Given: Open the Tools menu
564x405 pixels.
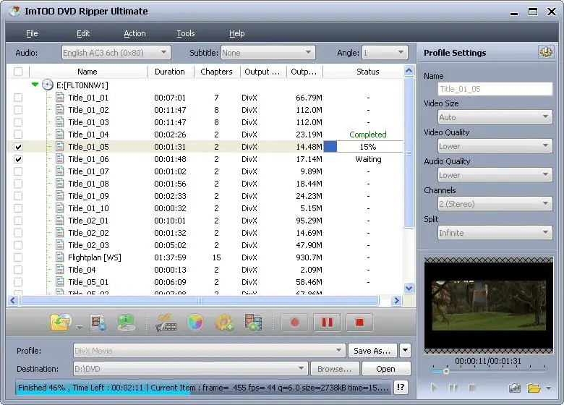Looking at the screenshot, I should tap(186, 33).
